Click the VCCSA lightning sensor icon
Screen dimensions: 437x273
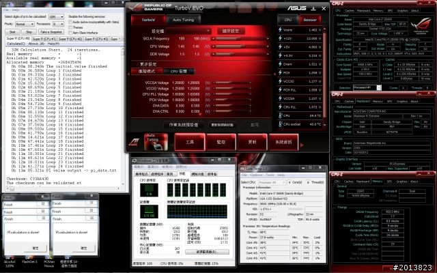[280, 98]
